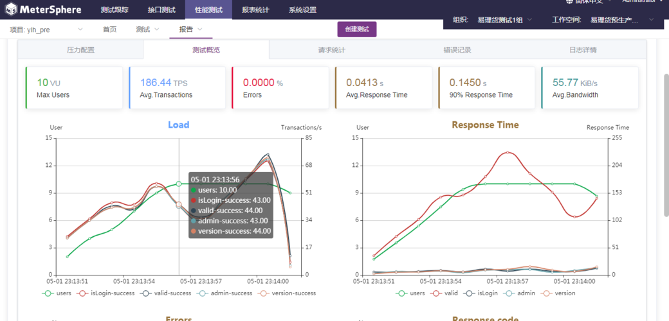The image size is (669, 321).
Task: Switch to the 测试概览 tab
Action: click(x=206, y=50)
